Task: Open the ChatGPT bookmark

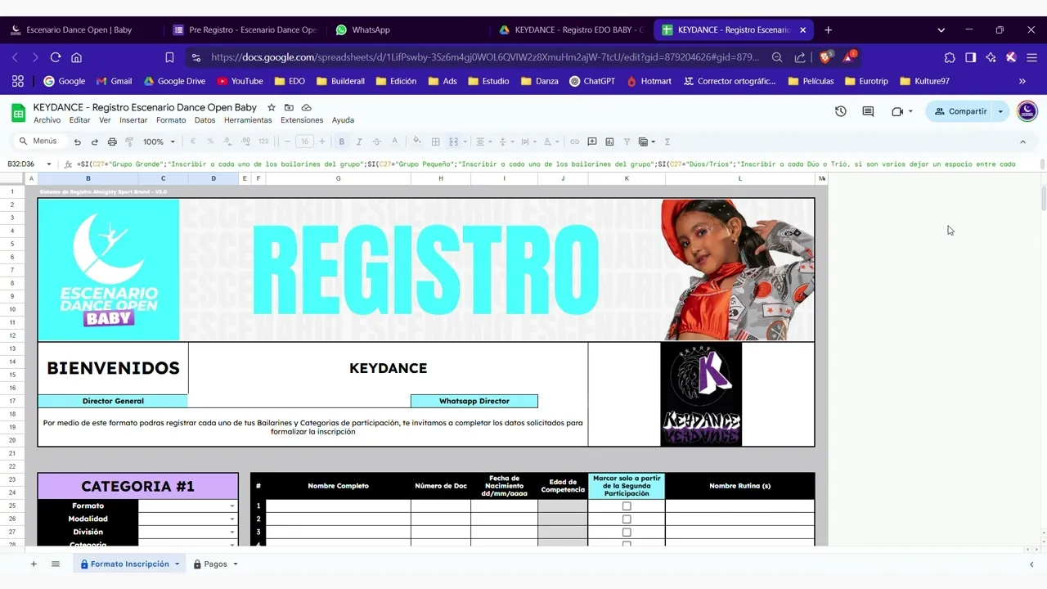Action: [591, 81]
